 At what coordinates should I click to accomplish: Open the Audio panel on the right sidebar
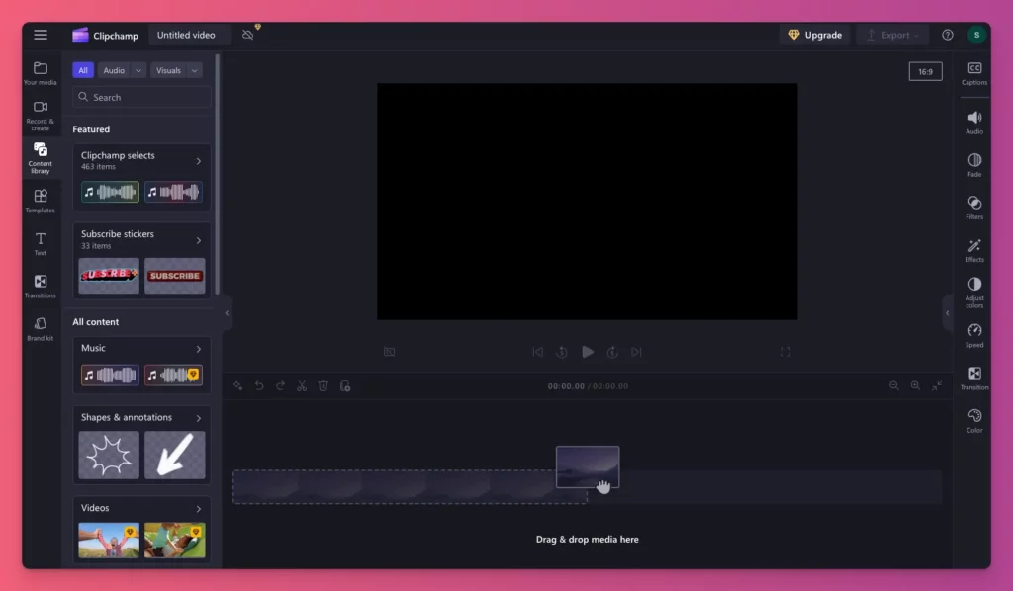973,119
